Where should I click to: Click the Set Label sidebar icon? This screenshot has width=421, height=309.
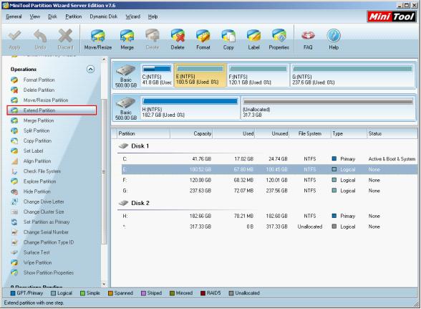coord(14,151)
